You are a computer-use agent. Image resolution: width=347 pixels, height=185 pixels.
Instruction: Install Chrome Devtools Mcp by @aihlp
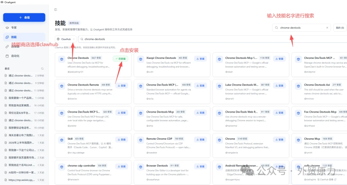point(200,113)
